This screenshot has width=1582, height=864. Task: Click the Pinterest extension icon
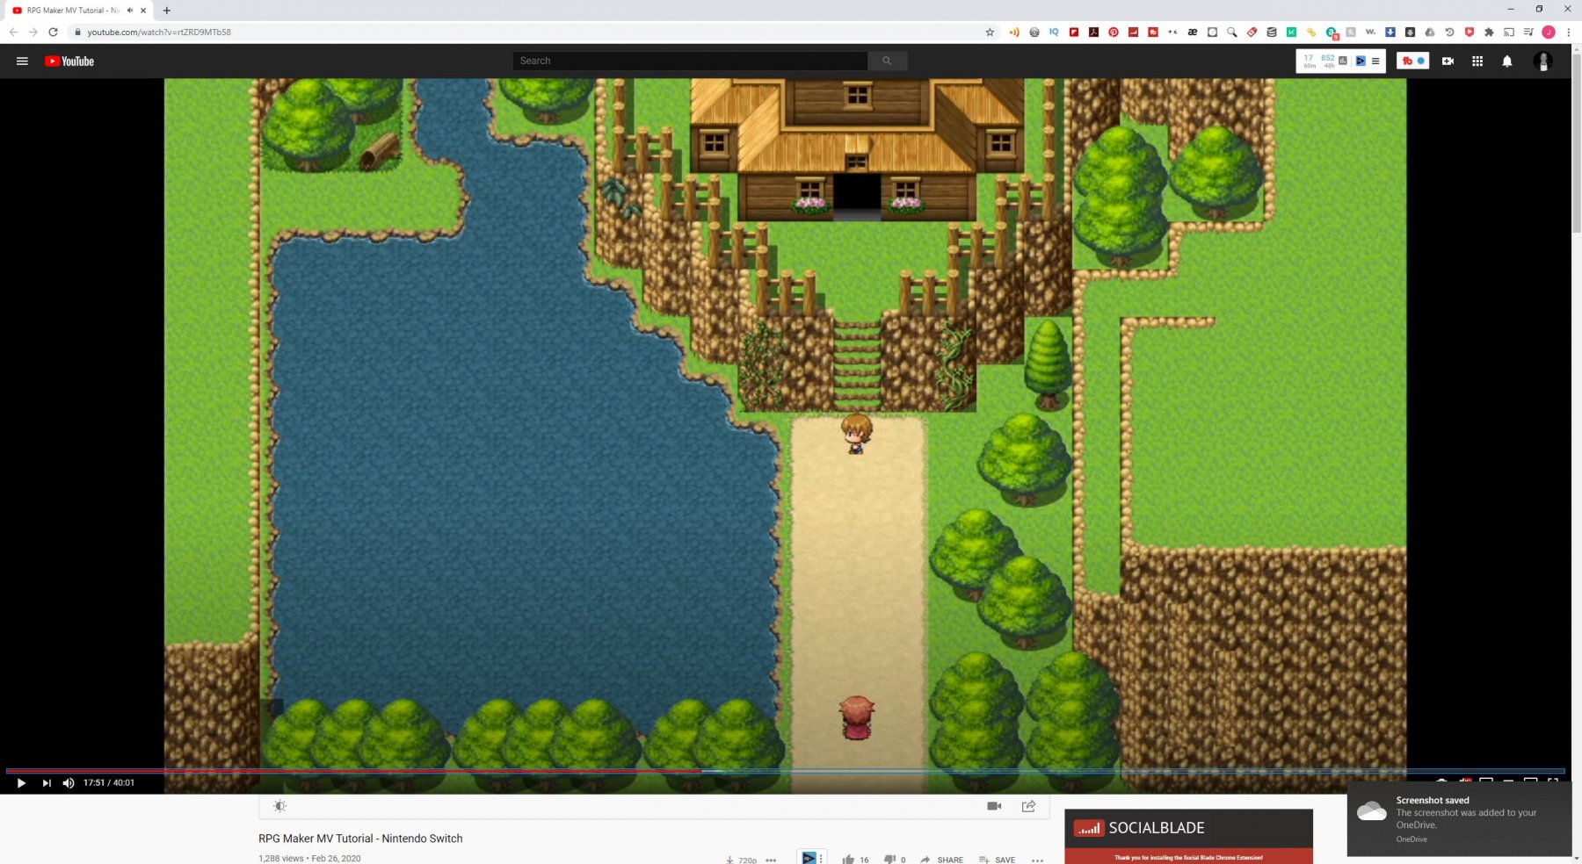[1114, 32]
